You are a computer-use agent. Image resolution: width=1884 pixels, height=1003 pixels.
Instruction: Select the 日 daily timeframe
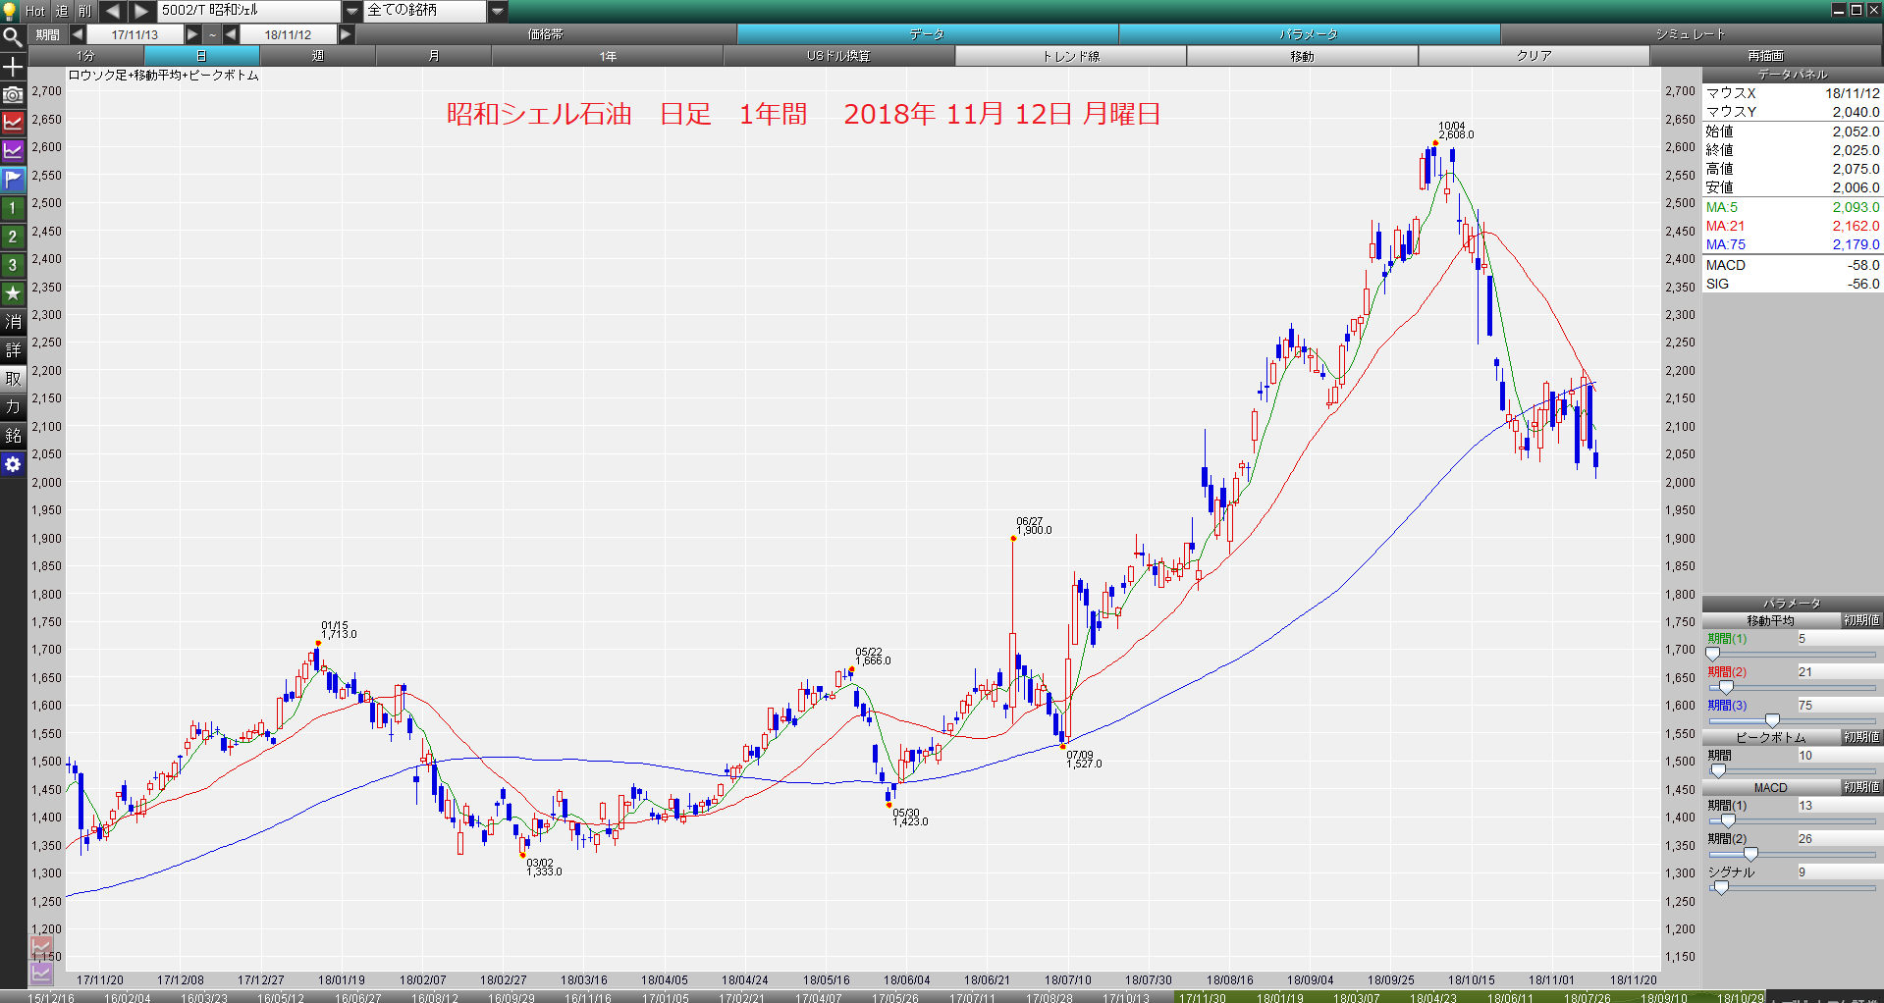click(x=202, y=56)
